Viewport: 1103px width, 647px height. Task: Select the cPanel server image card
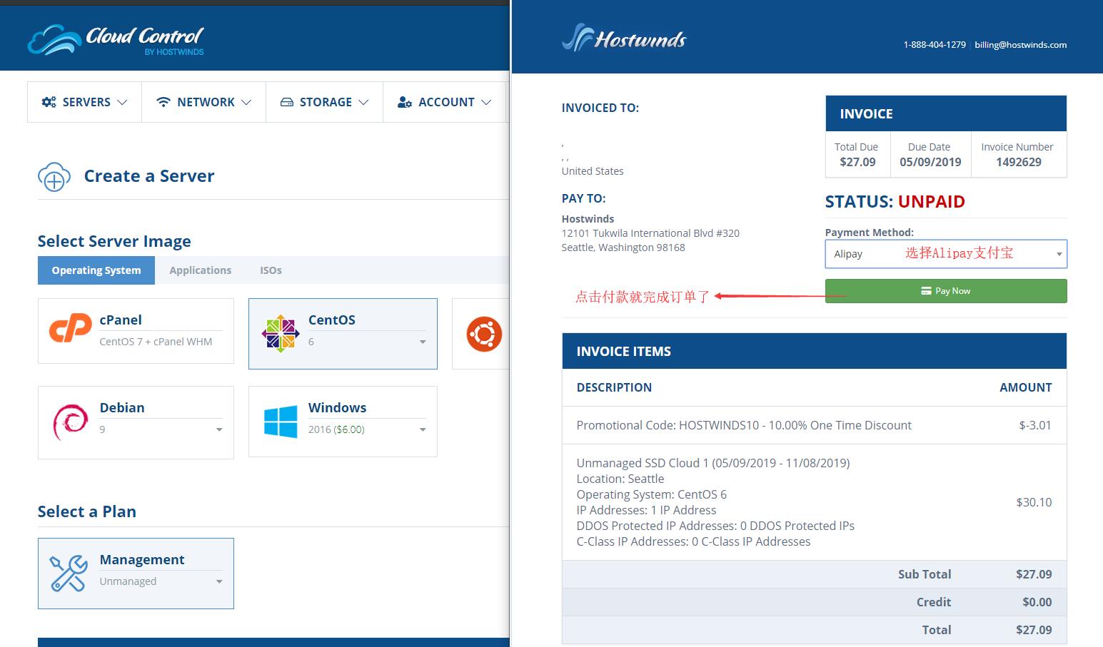click(x=136, y=331)
